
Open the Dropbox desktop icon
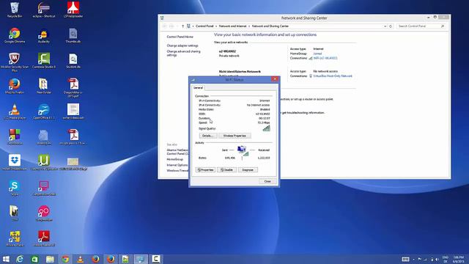(x=15, y=163)
